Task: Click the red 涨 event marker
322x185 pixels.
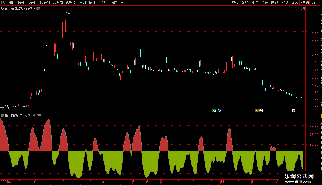Action: pyautogui.click(x=261, y=110)
